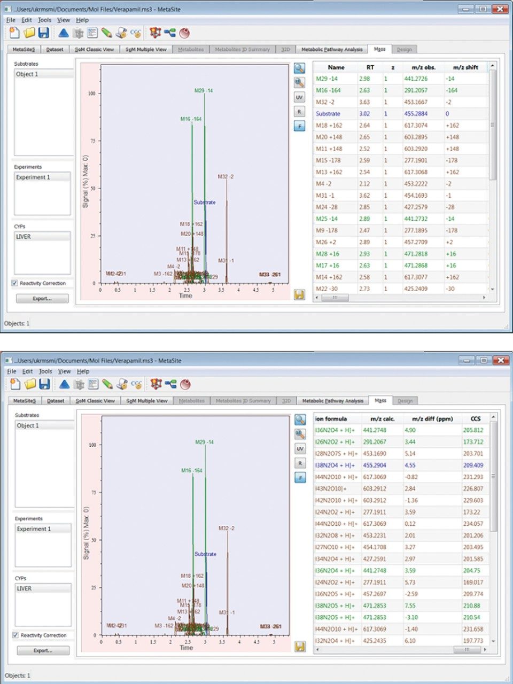Click the green-blue pathway icon in top window toolbar
This screenshot has width=513, height=684.
(x=170, y=33)
